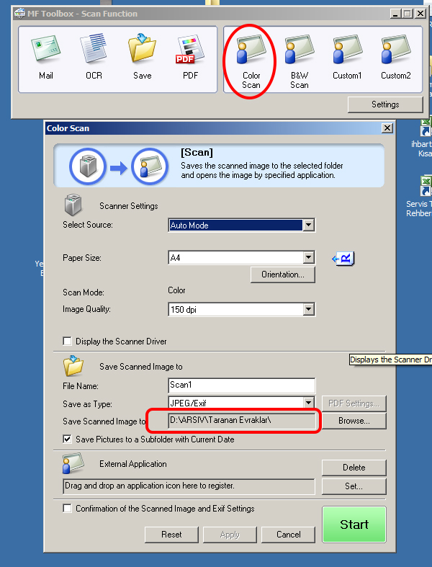Click the Save Scanned Image folder icon

point(73,366)
